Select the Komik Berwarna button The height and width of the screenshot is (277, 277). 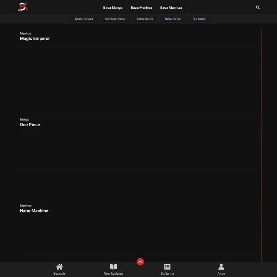(115, 19)
